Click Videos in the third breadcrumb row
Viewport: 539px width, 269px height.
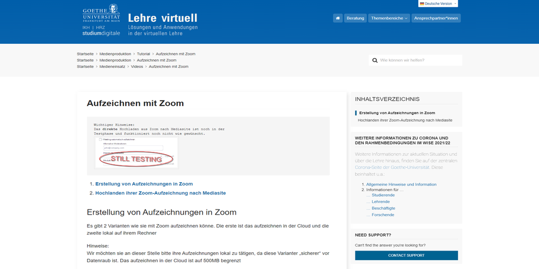pyautogui.click(x=137, y=67)
